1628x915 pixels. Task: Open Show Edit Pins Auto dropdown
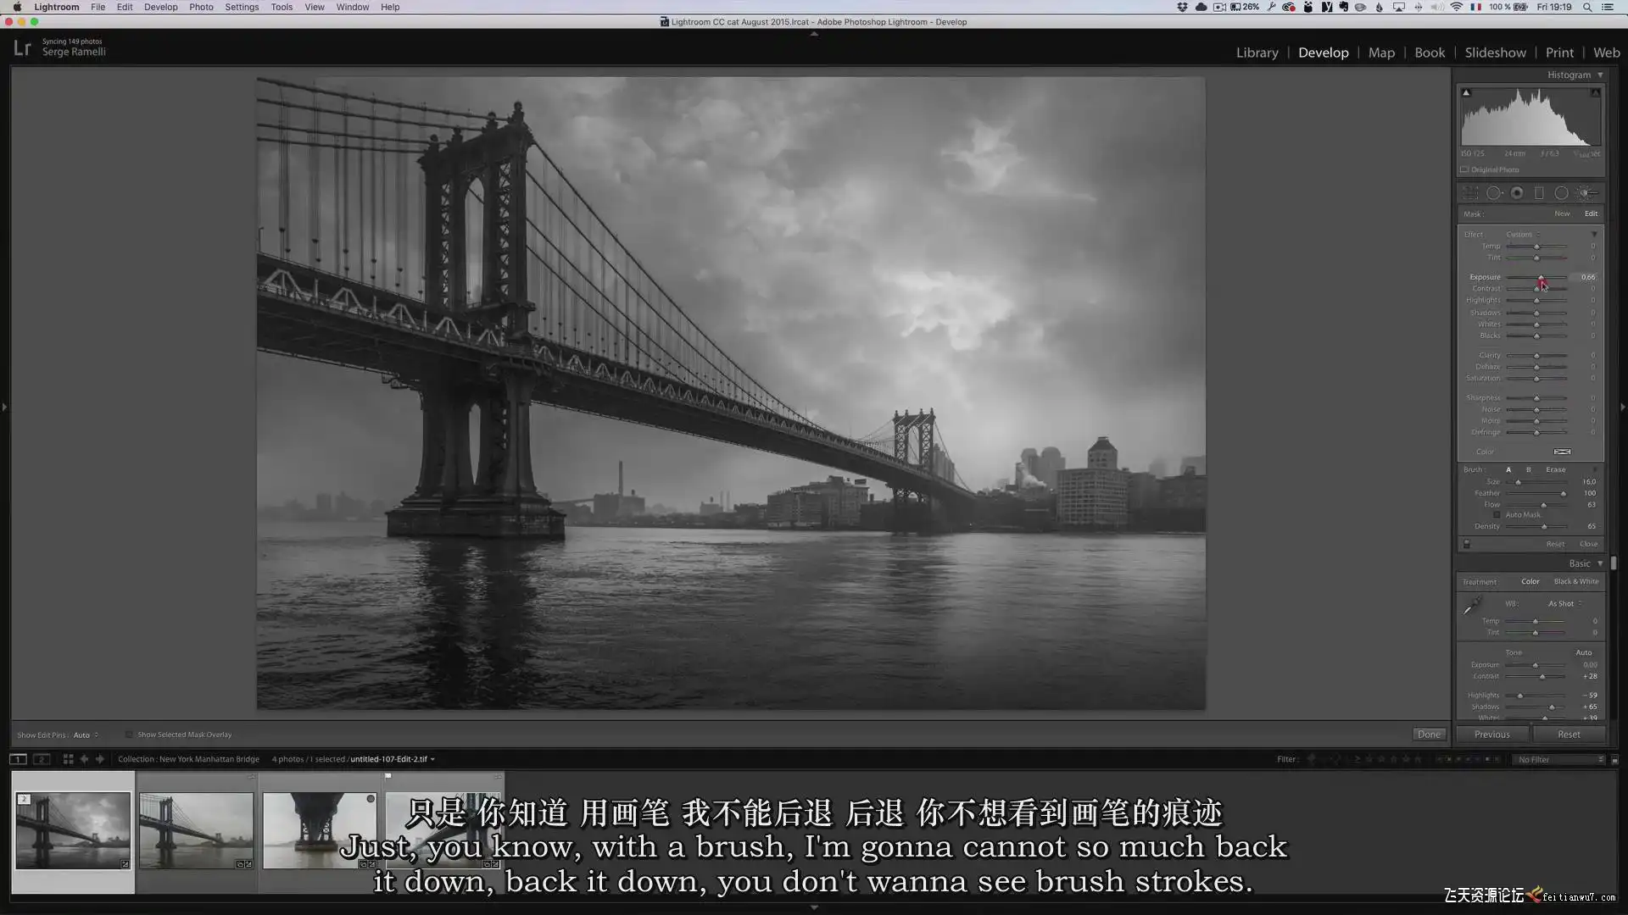tap(86, 735)
